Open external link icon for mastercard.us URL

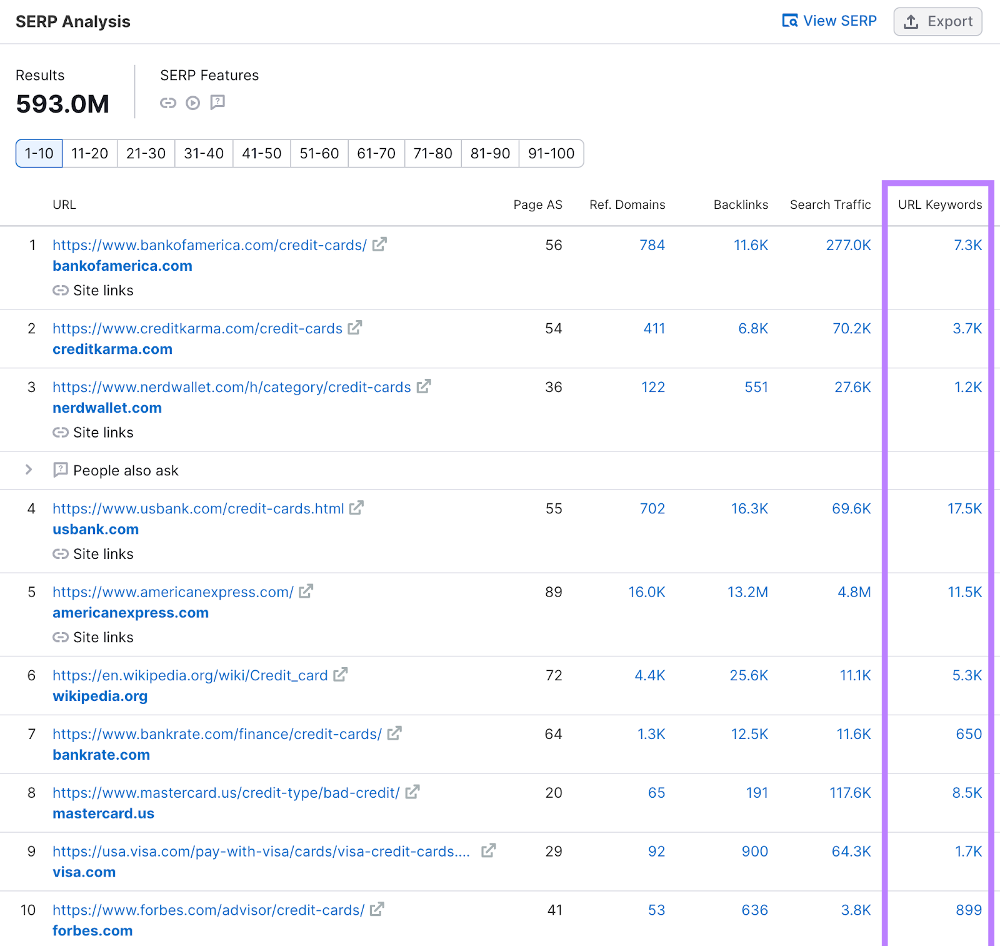[x=412, y=792]
